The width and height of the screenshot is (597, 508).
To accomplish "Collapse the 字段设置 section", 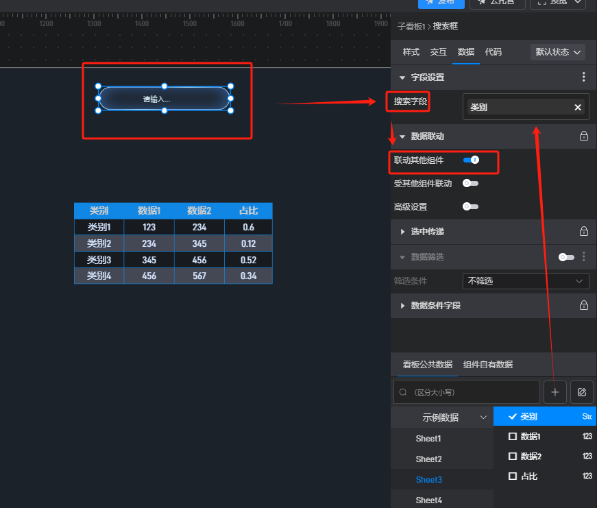I will point(402,77).
